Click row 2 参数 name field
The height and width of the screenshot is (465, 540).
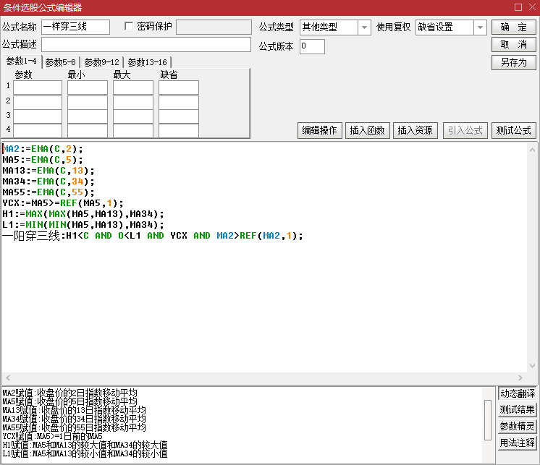[x=38, y=102]
